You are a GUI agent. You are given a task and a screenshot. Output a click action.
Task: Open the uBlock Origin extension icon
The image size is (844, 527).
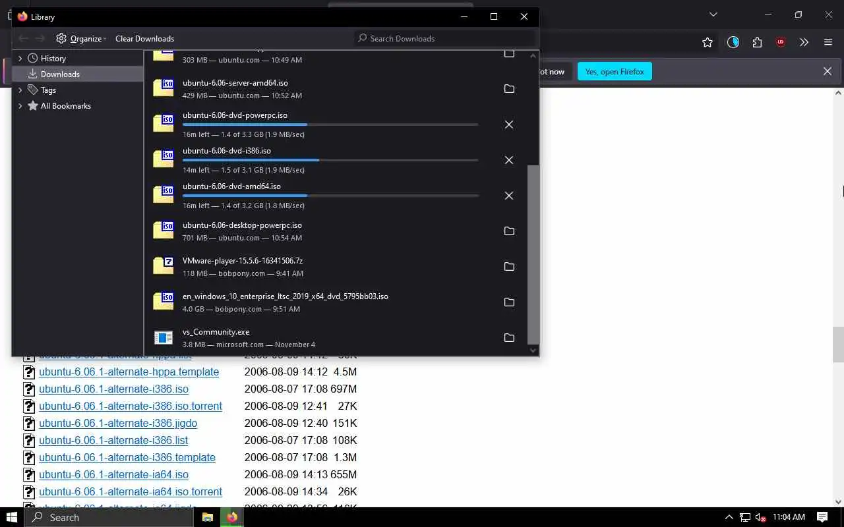pos(781,42)
